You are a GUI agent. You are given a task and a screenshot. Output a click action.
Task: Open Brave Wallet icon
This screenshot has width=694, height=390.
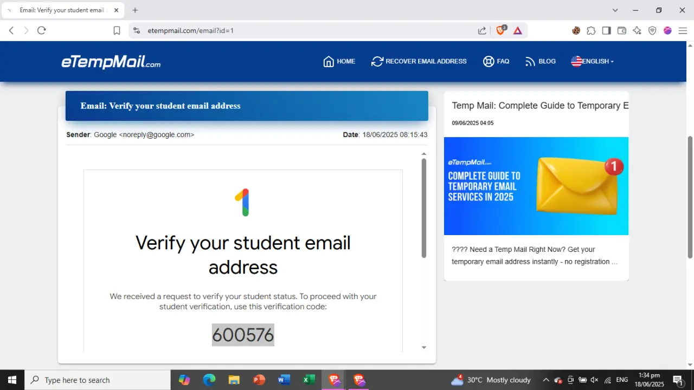[622, 31]
